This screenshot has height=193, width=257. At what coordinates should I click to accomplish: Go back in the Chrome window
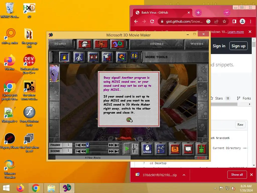click(136, 21)
